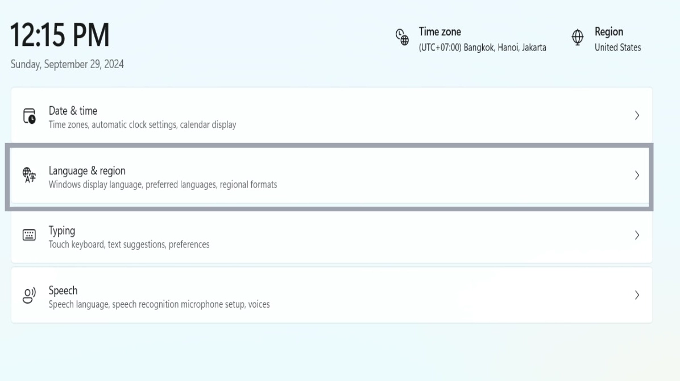Click the Sunday, September 29, 2024 date
The height and width of the screenshot is (381, 680).
[67, 64]
